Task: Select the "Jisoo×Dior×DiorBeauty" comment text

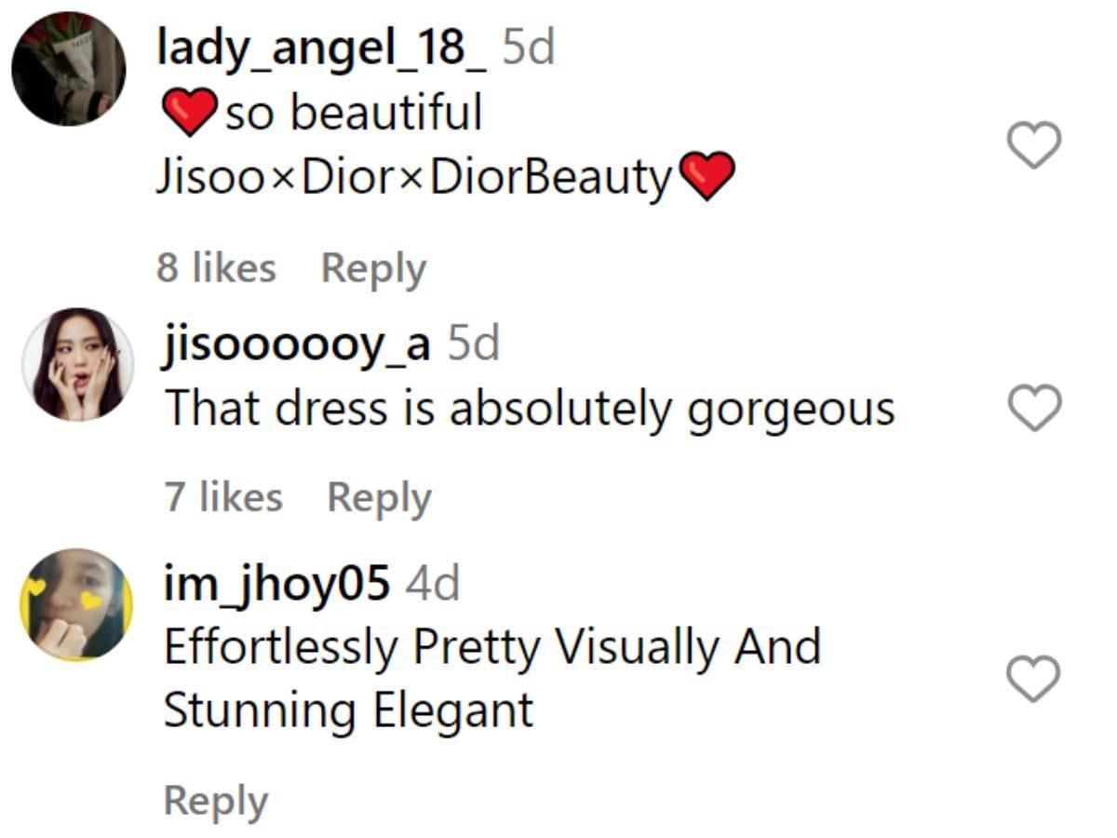Action: click(x=414, y=177)
